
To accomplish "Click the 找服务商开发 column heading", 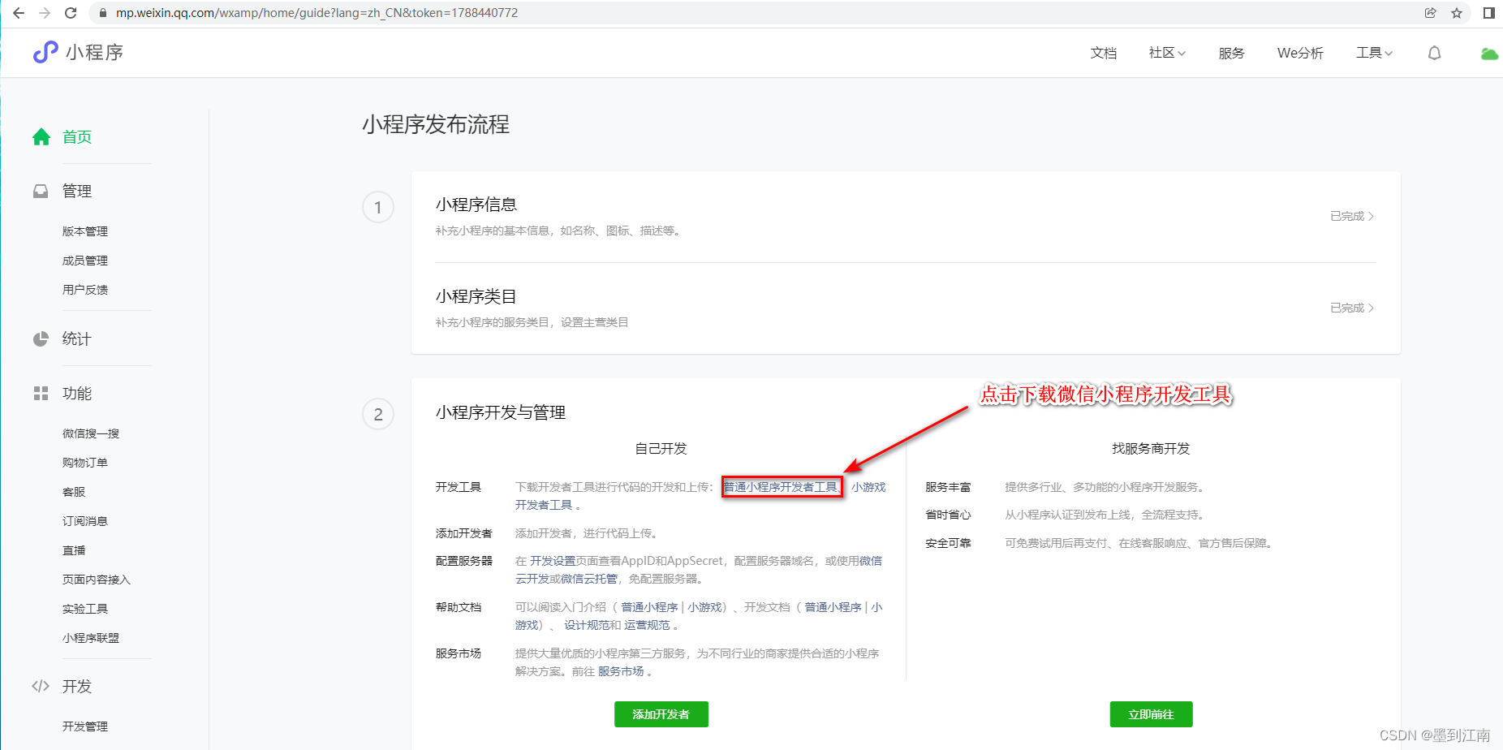I will tap(1151, 448).
